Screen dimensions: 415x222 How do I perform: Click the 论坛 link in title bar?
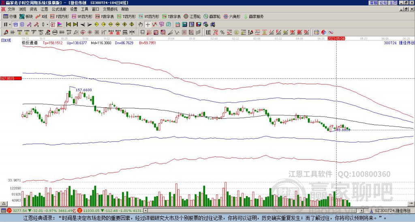383,3
